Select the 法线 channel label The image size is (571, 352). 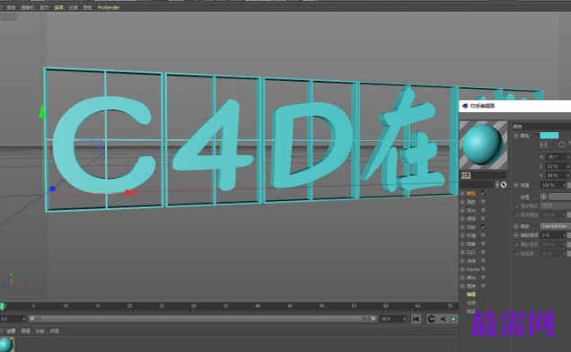pyautogui.click(x=471, y=261)
